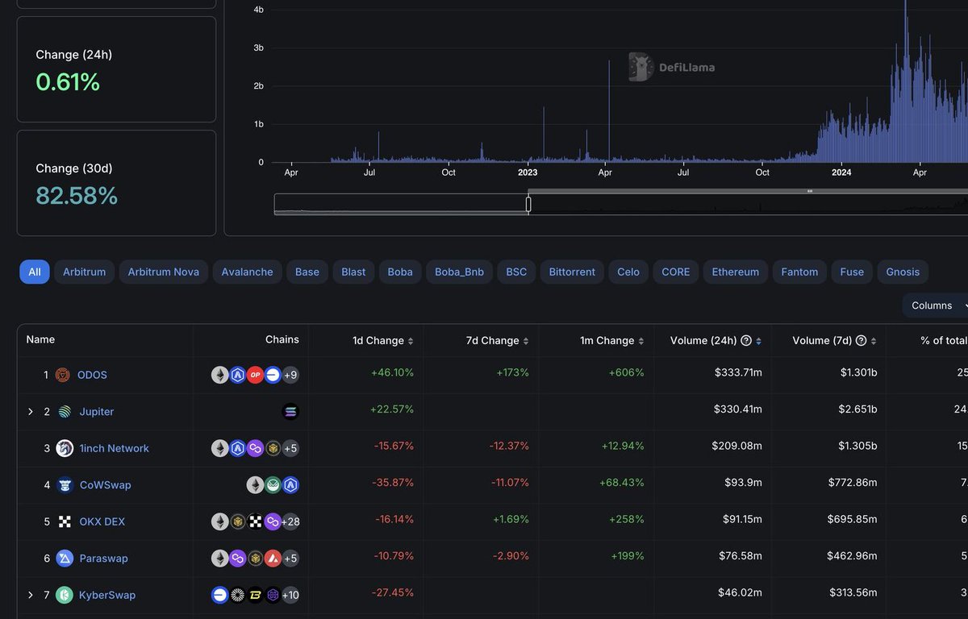The width and height of the screenshot is (968, 619).
Task: Click the Paraswap logo icon
Action: coord(65,559)
